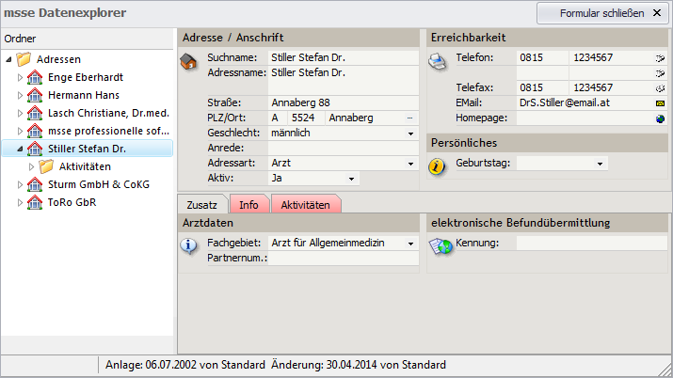This screenshot has width=673, height=378.
Task: Select Sturm GmbH & CoKG entry
Action: pos(99,184)
